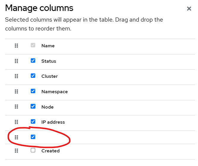
Task: Click the drag handle for Cluster
Action: point(16,76)
